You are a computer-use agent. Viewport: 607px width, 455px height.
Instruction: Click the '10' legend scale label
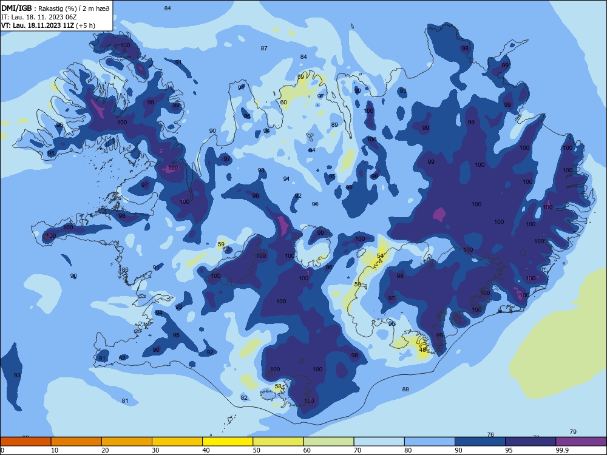click(x=55, y=450)
